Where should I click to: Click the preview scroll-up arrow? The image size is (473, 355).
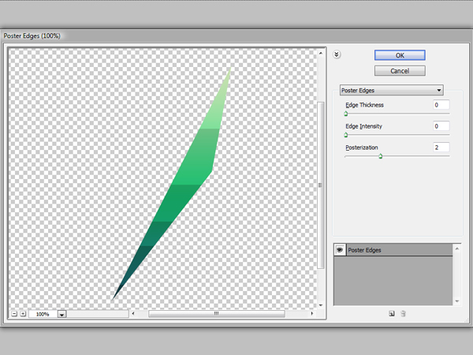click(321, 54)
